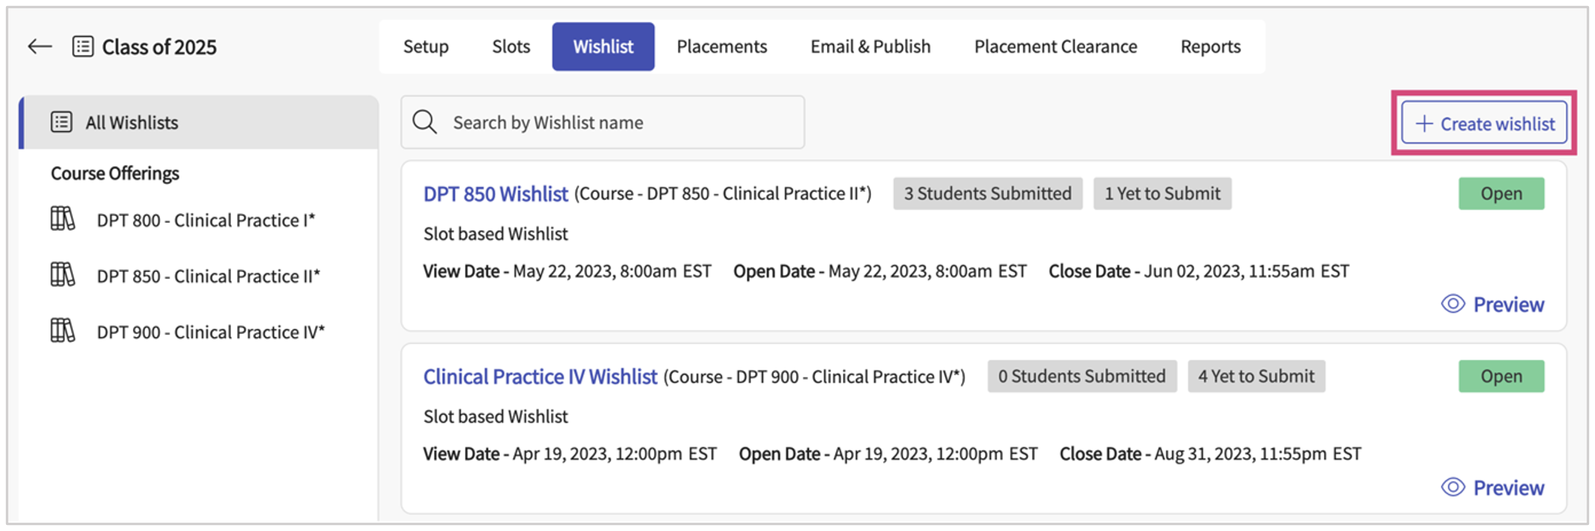Open the Email & Publish tab
The height and width of the screenshot is (531, 1595).
(870, 46)
